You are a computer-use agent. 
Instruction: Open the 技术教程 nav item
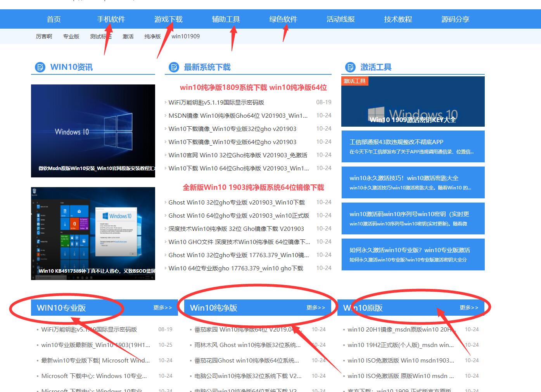point(398,19)
